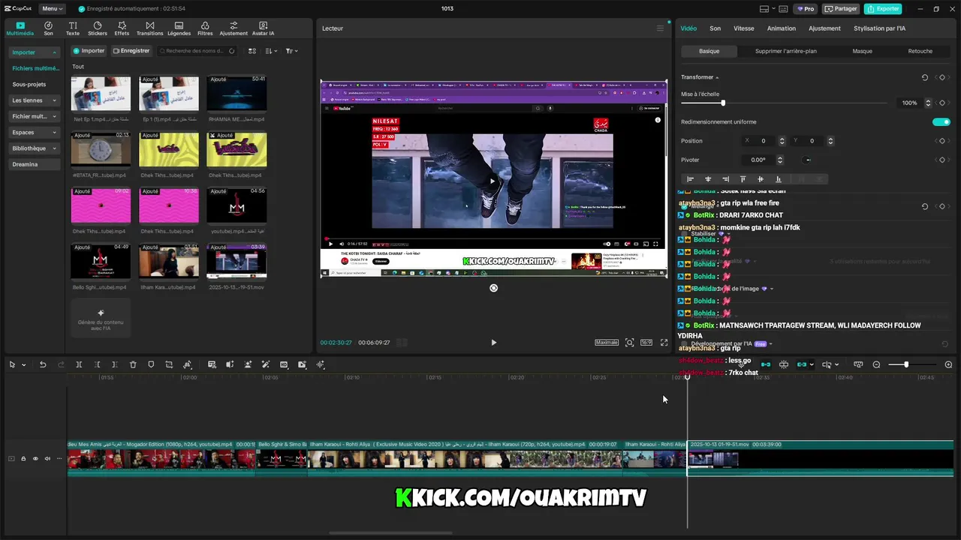The image size is (961, 540).
Task: Add keyframe for Mise à l'échelle
Action: click(x=942, y=103)
